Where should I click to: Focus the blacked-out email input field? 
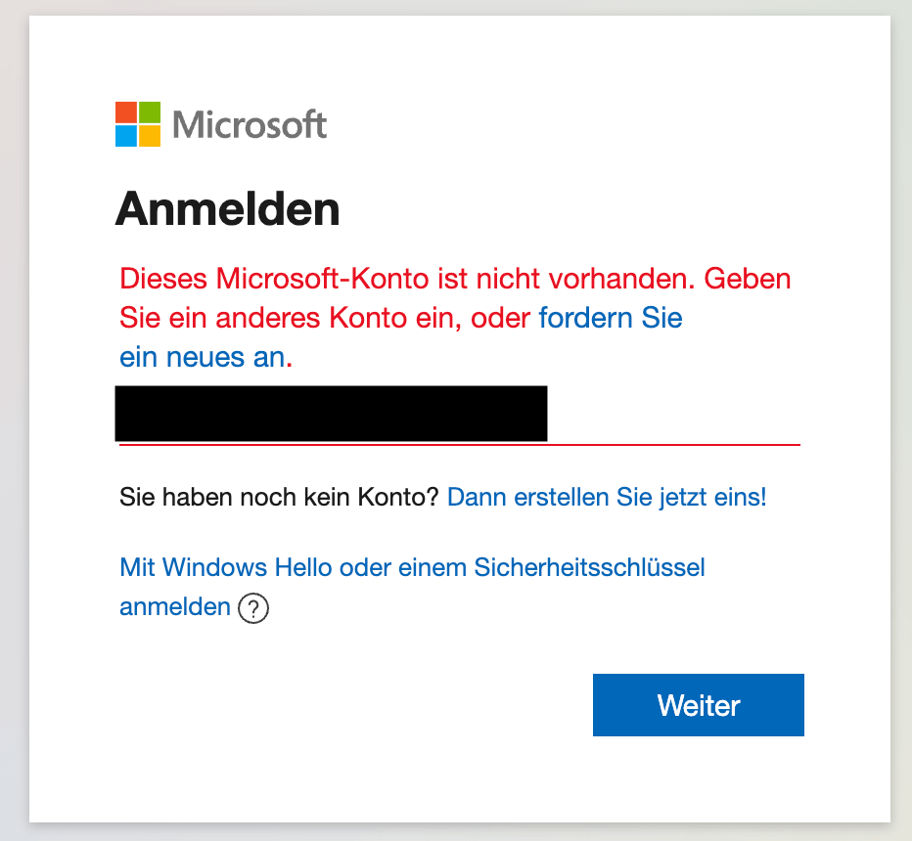click(x=331, y=414)
